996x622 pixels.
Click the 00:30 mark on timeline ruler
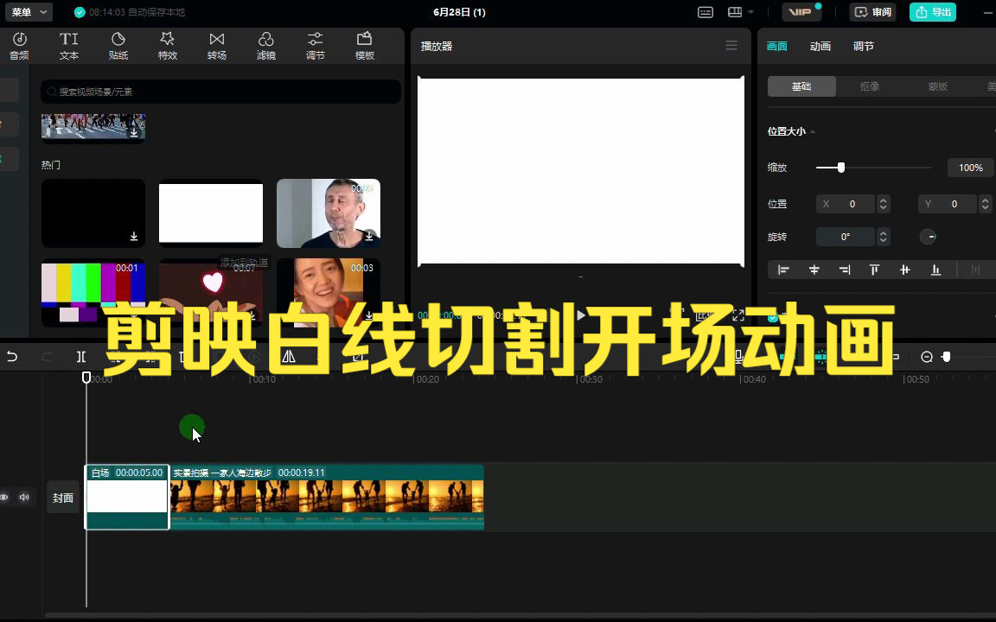point(591,379)
